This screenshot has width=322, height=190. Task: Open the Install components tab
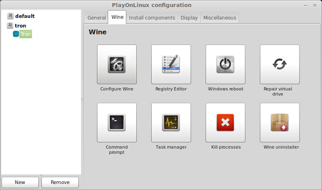[152, 18]
